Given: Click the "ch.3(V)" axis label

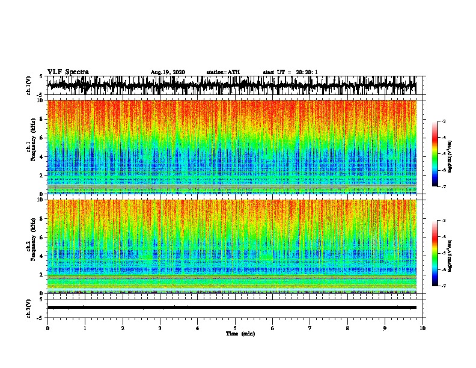Looking at the screenshot, I should tap(29, 308).
